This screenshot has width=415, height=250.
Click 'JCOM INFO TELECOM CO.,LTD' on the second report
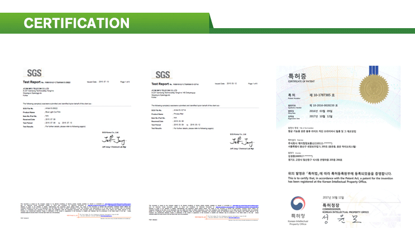(164, 91)
